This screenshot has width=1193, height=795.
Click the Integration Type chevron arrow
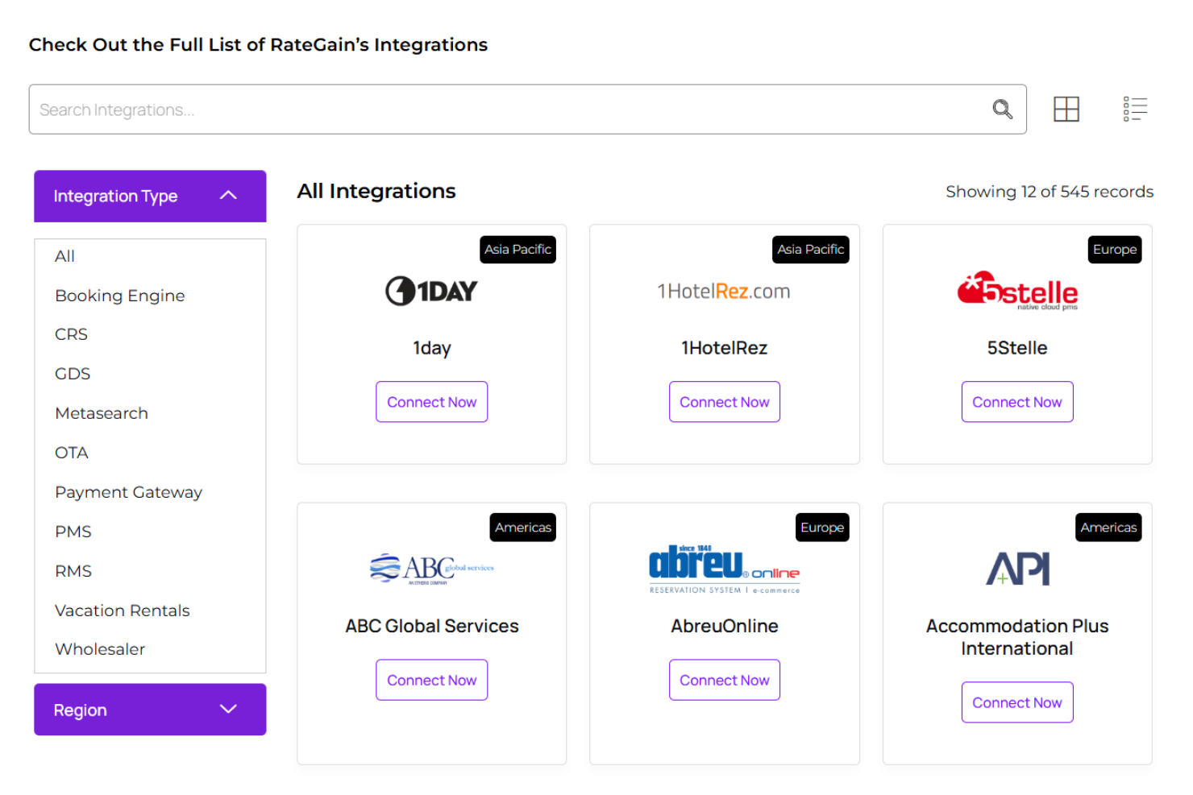[228, 195]
